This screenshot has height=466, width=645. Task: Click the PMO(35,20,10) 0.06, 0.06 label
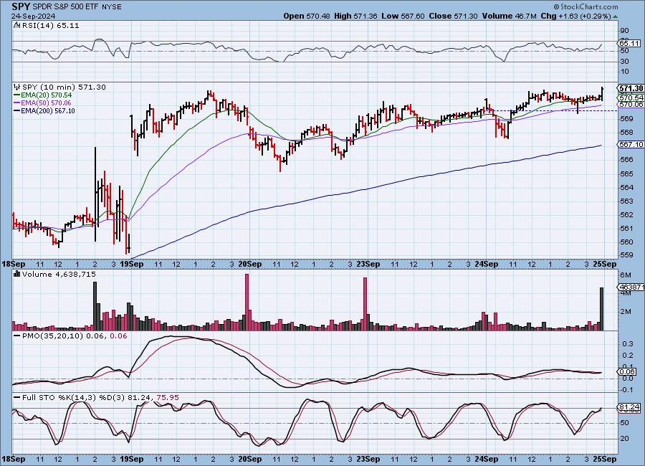[75, 336]
